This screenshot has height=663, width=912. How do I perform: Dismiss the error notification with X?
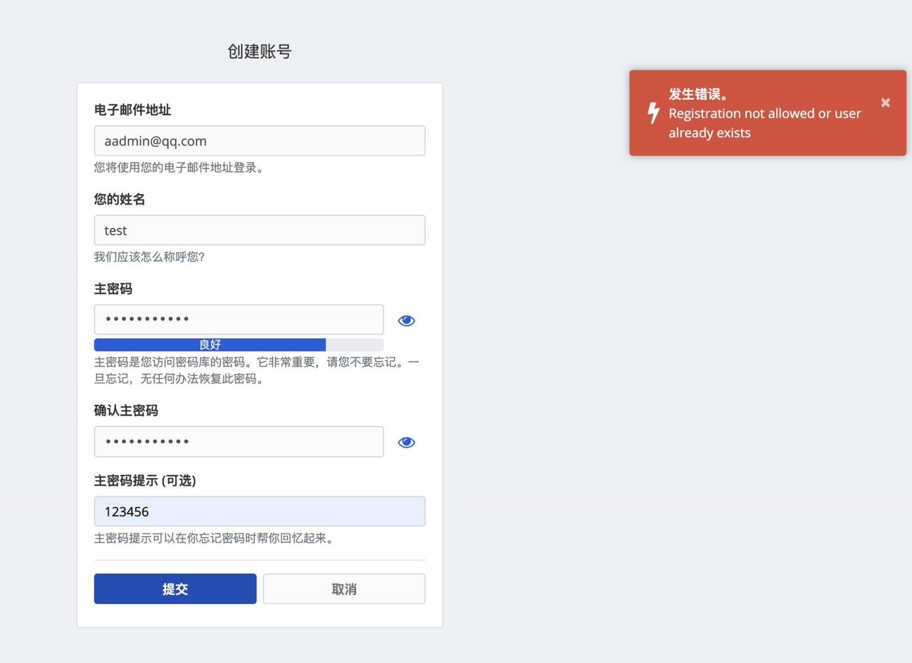[x=885, y=103]
